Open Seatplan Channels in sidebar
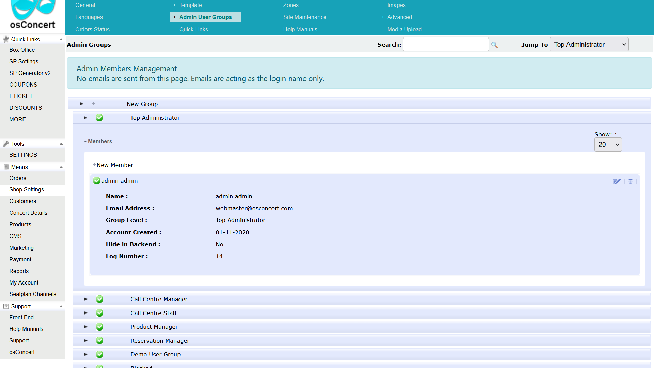 32,294
